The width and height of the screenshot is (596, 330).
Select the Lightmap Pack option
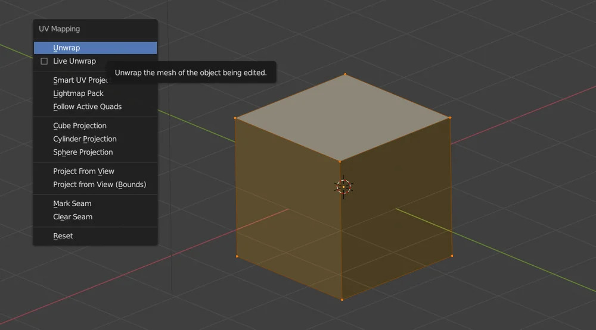[78, 93]
